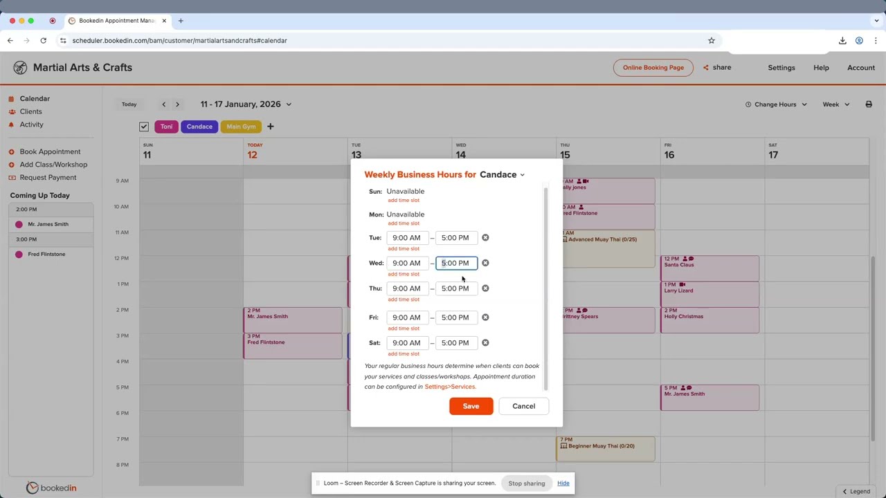Viewport: 886px width, 498px height.
Task: Click the Martial Arts & Crafts logo
Action: point(20,68)
